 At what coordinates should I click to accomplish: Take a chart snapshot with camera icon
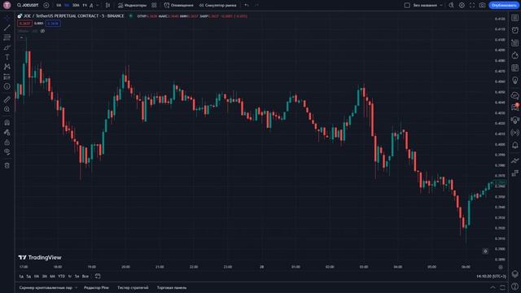coord(482,6)
